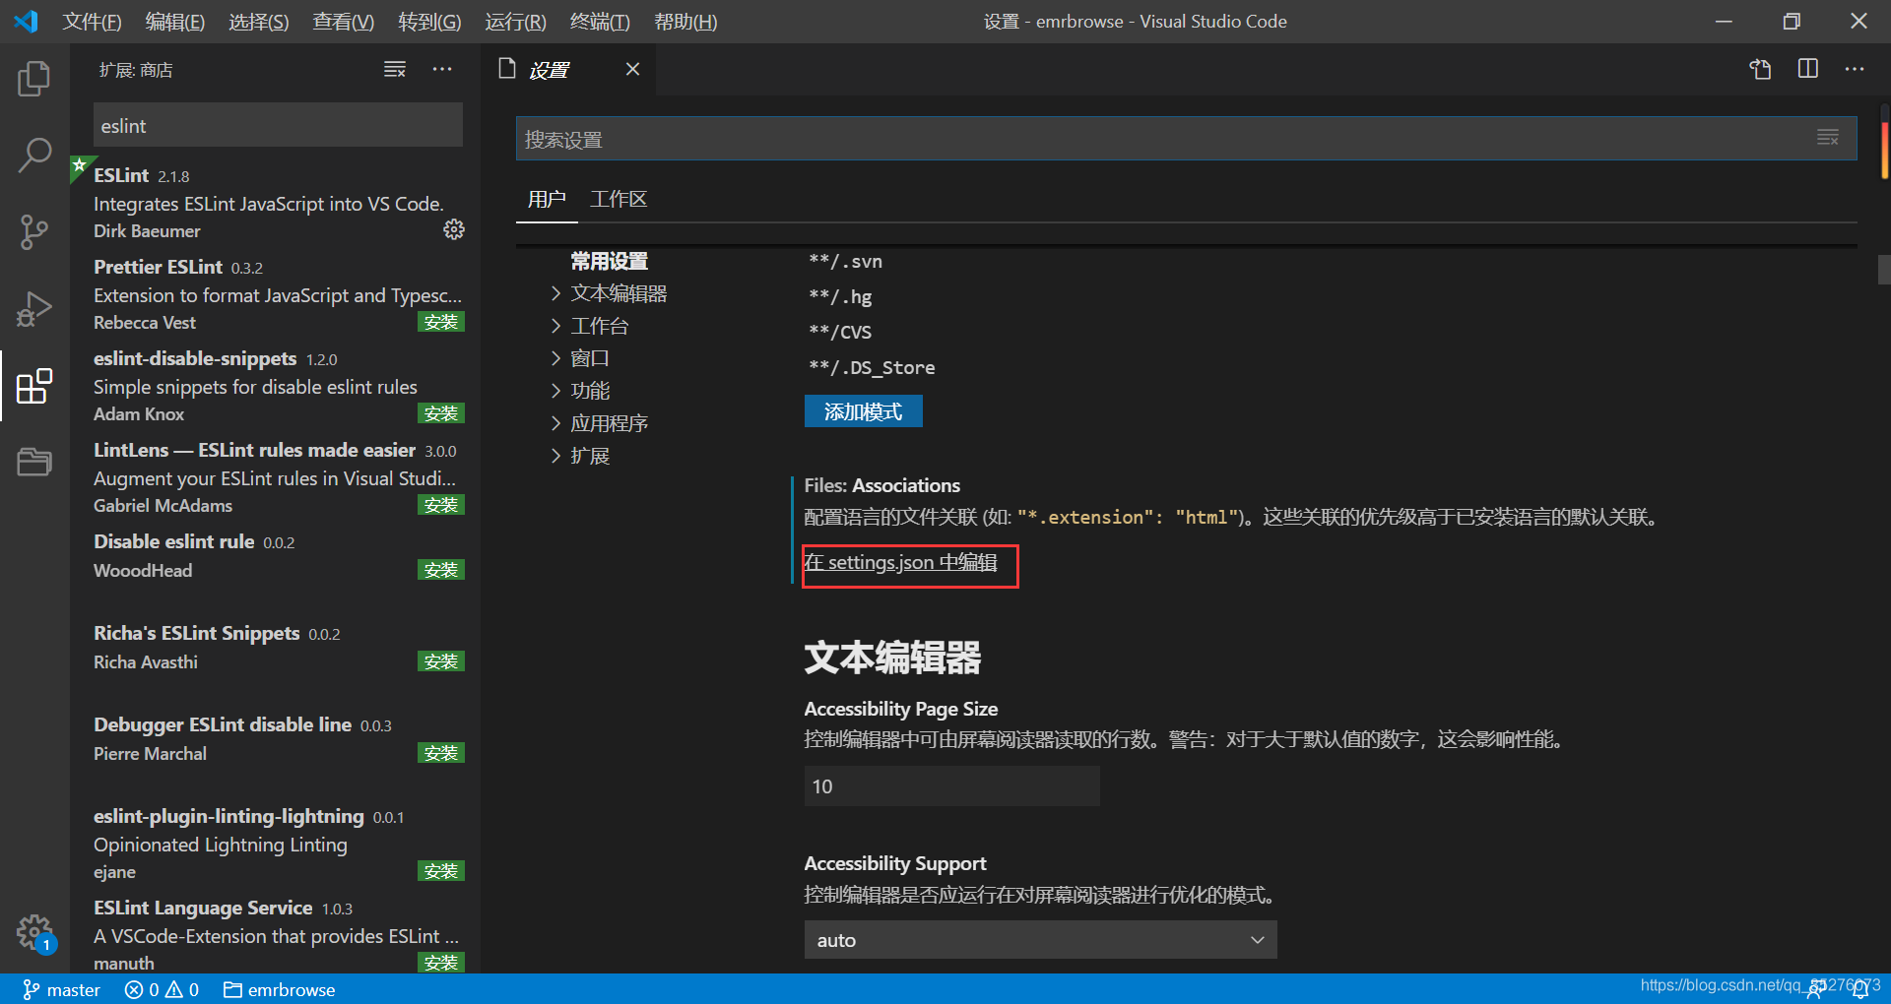
Task: Close the 设置 editor tab
Action: [632, 69]
